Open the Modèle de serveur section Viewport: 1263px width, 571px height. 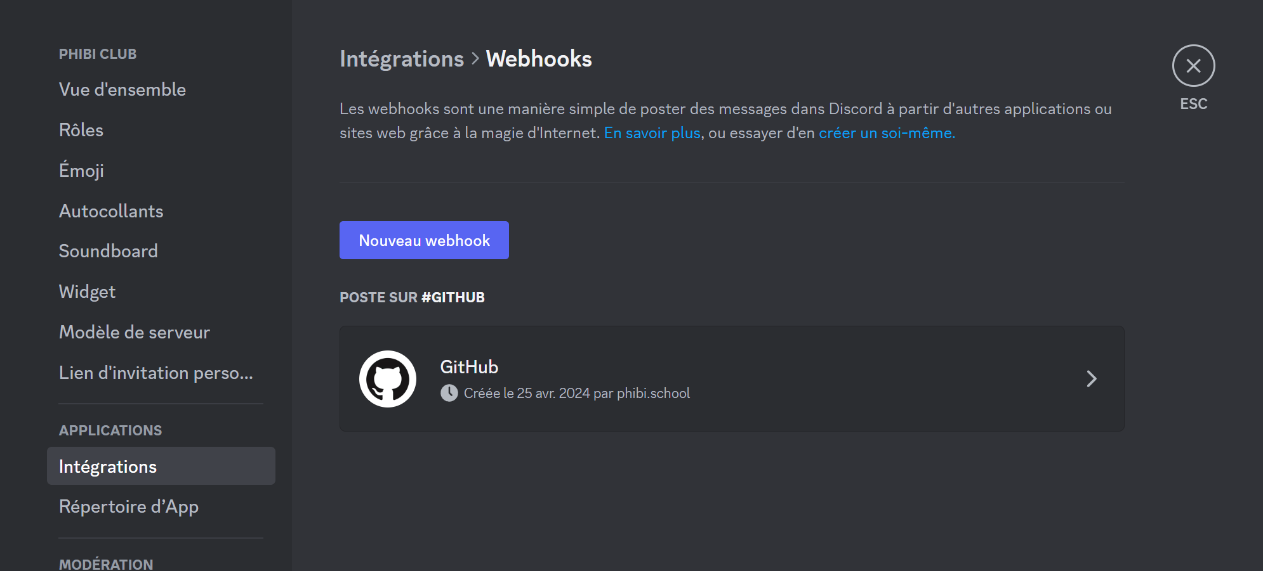[134, 331]
